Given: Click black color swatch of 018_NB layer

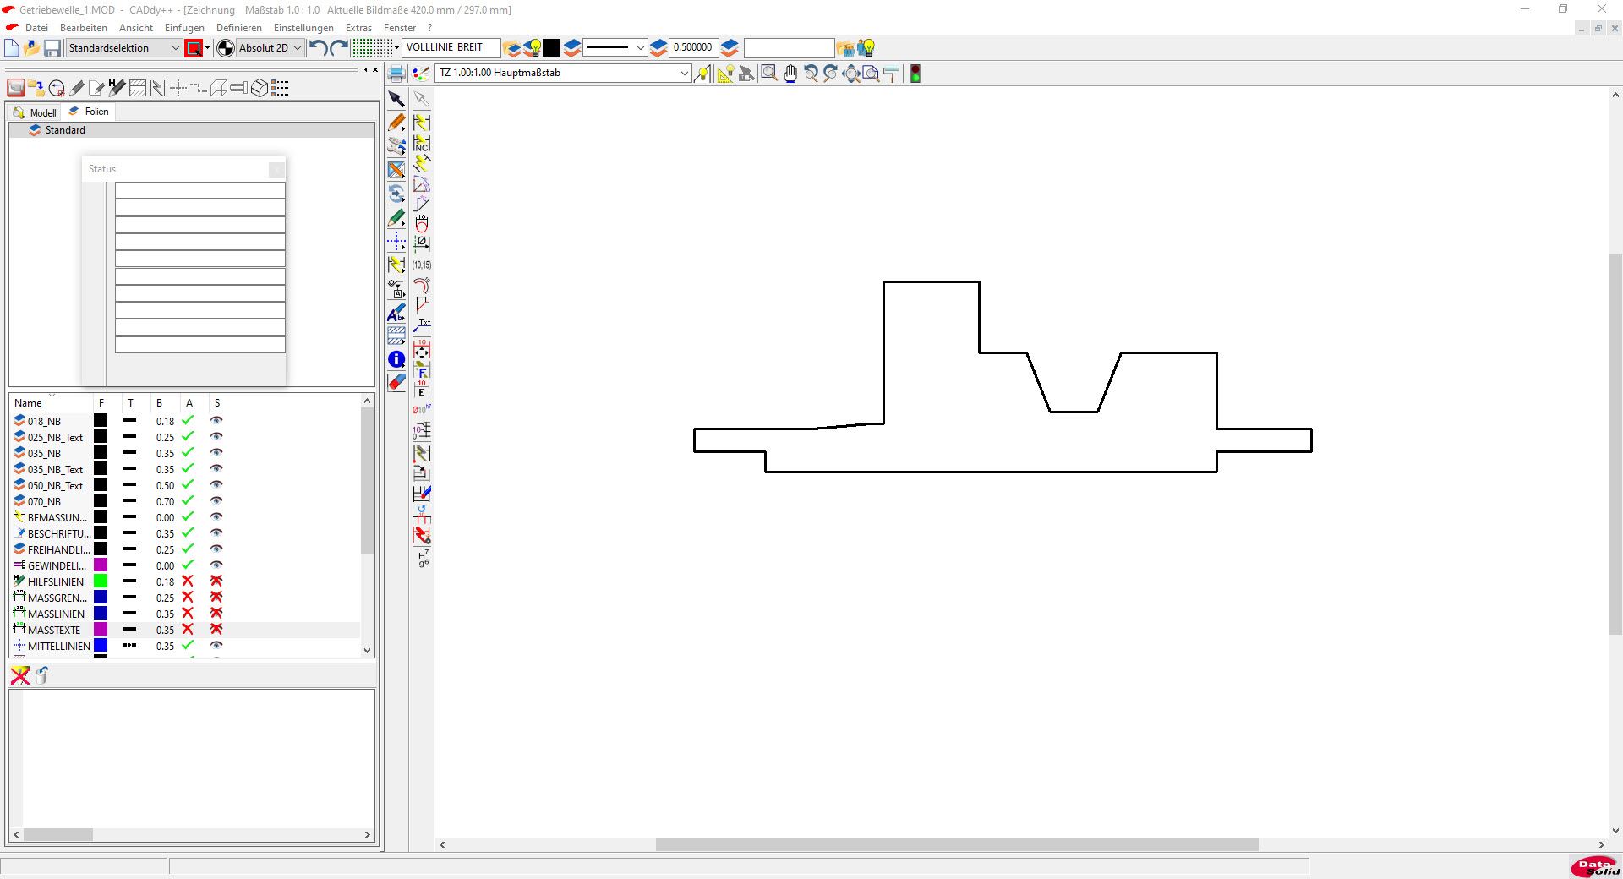Looking at the screenshot, I should coord(101,421).
